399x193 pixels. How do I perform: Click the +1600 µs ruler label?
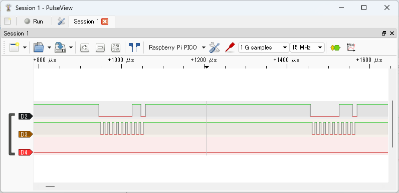point(369,60)
